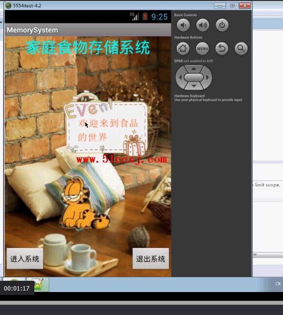Click horizontal scrollbar in background window
The image size is (283, 315).
coord(268,255)
